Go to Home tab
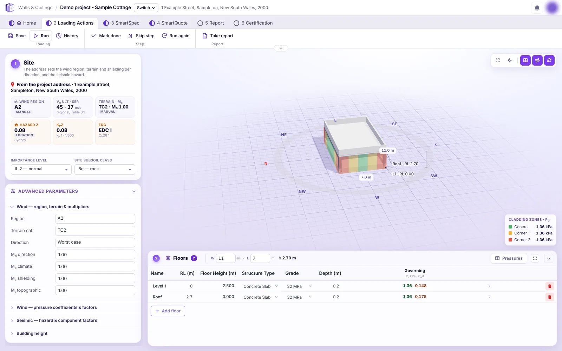Viewport: 562px width, 351px height. [22, 23]
